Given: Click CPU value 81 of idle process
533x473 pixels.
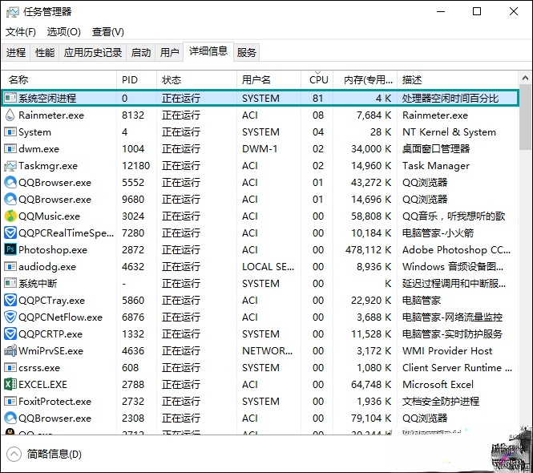Looking at the screenshot, I should click(x=318, y=99).
